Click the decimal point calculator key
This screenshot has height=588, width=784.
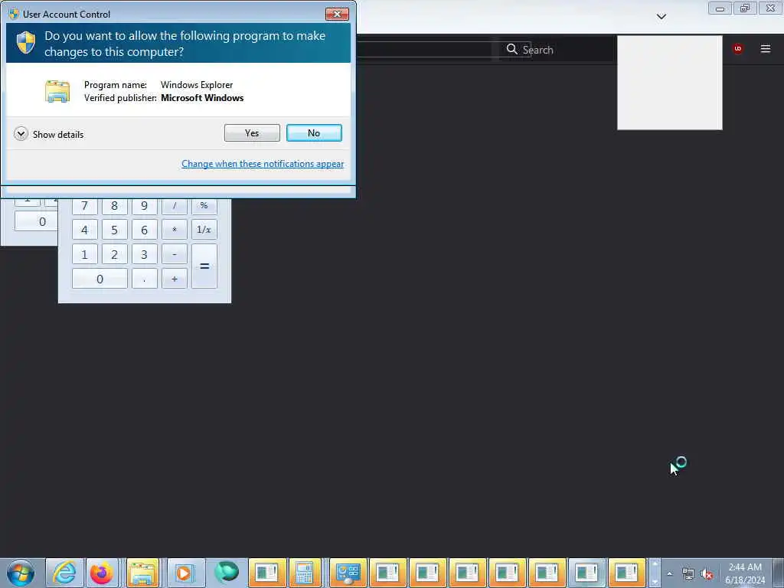[145, 279]
